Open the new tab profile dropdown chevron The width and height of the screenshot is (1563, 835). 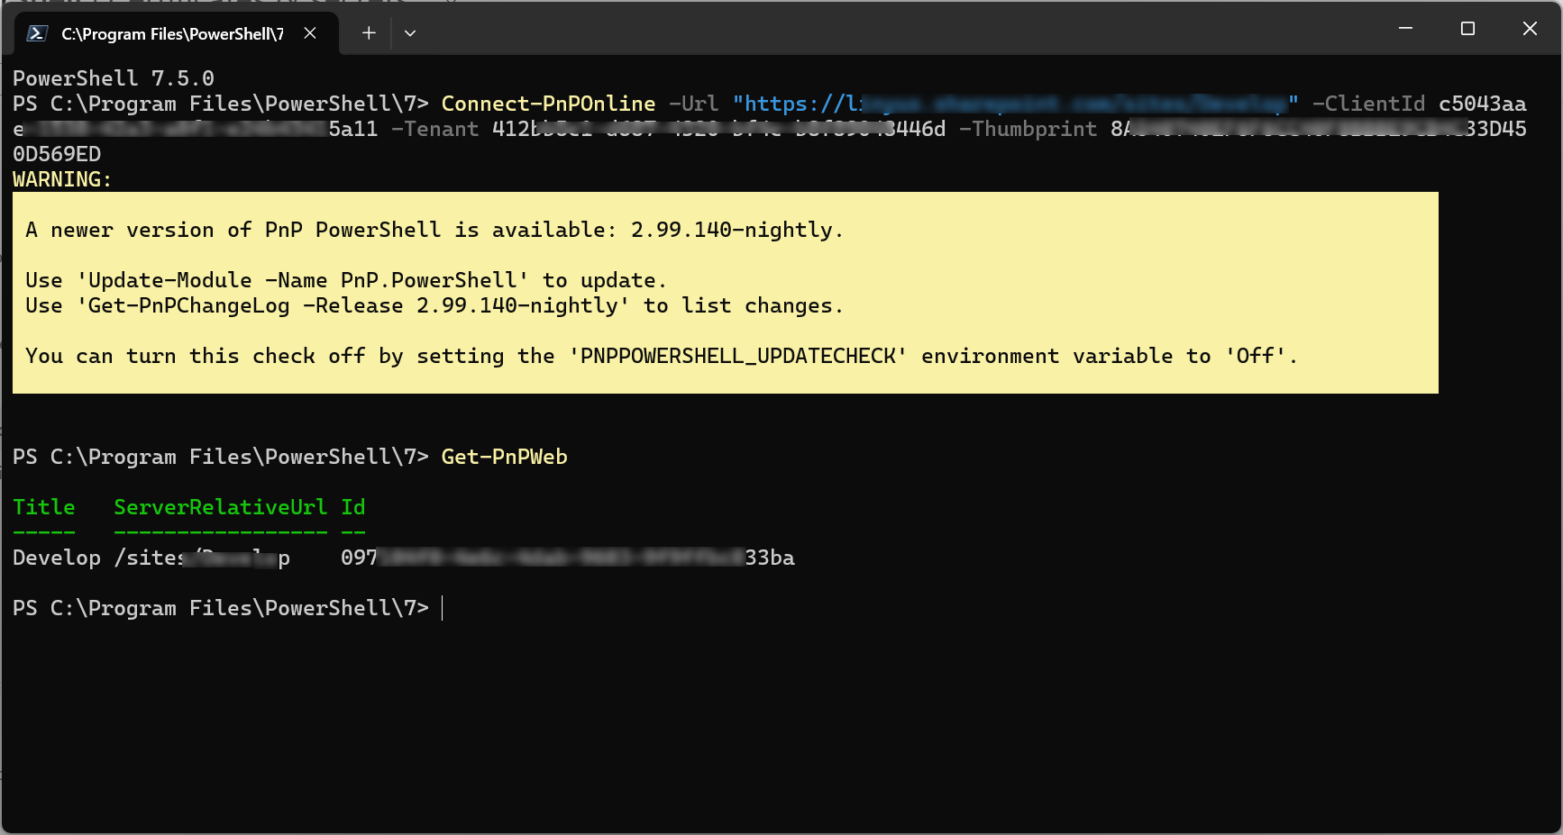pyautogui.click(x=410, y=32)
